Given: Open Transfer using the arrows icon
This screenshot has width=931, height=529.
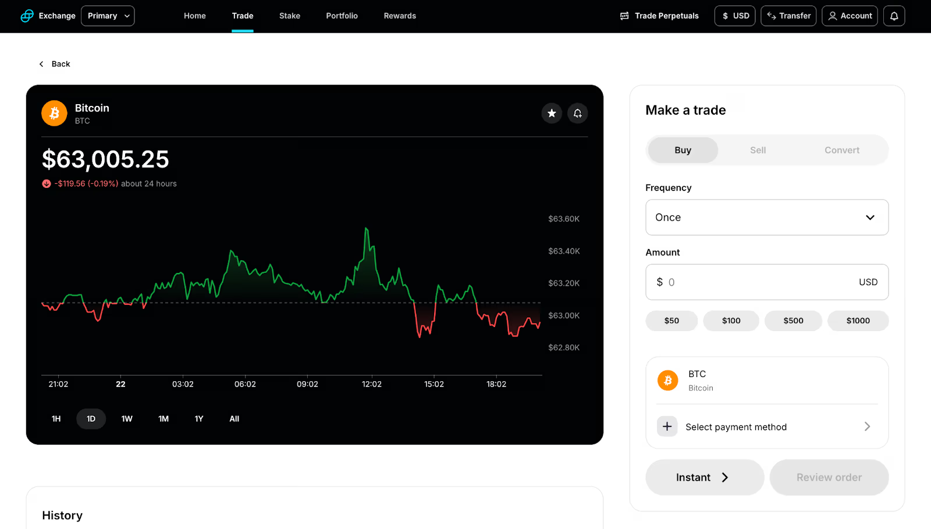Looking at the screenshot, I should pos(772,16).
